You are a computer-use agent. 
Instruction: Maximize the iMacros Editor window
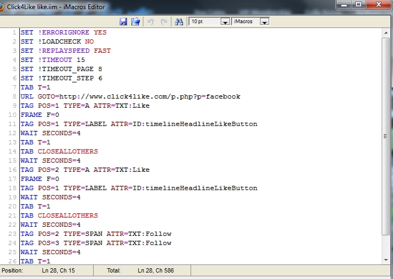click(x=357, y=5)
